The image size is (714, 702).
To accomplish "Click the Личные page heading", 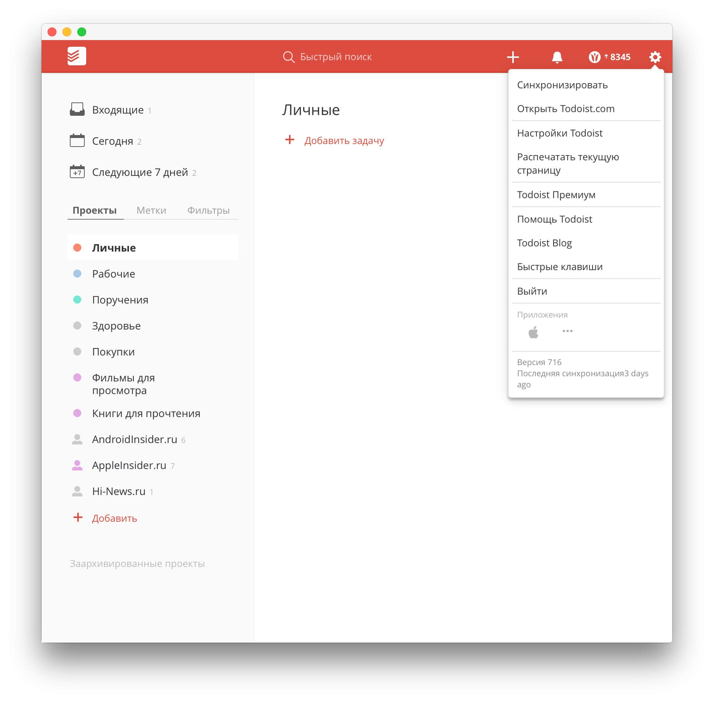I will [311, 110].
